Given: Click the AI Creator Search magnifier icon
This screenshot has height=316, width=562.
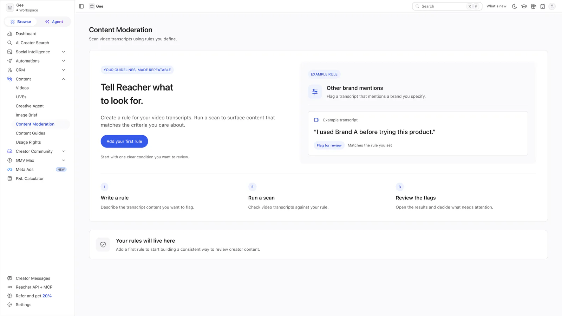Looking at the screenshot, I should click(x=10, y=43).
